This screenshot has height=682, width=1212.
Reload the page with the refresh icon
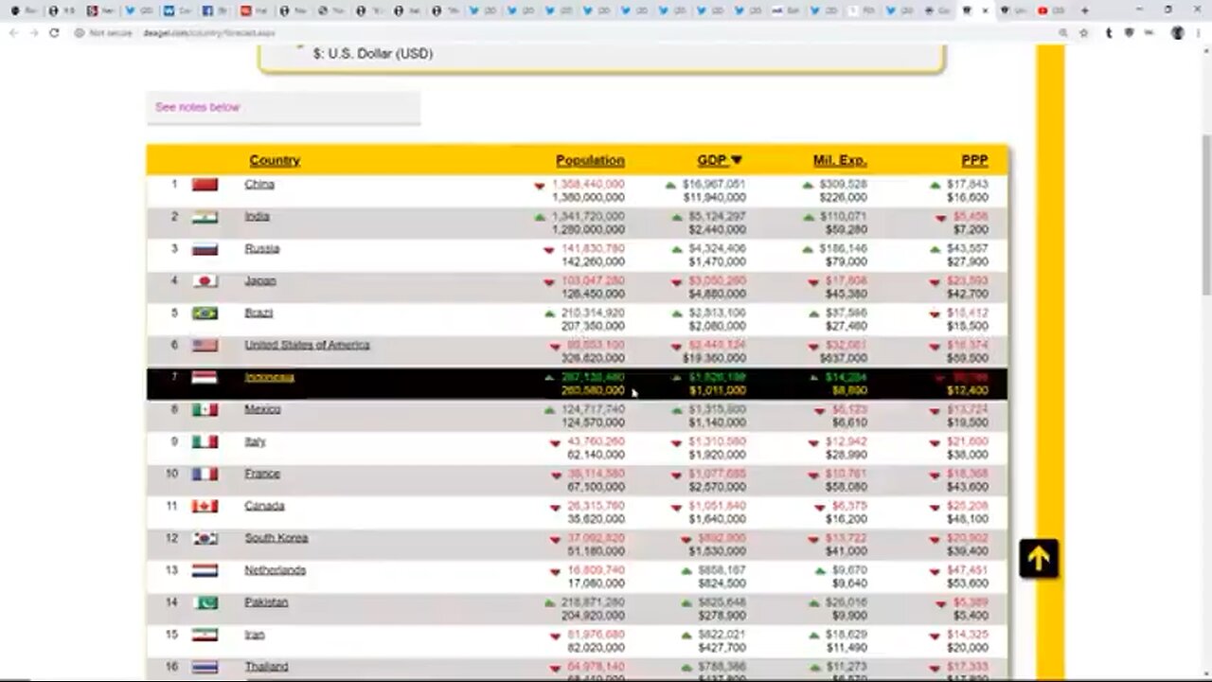pyautogui.click(x=54, y=32)
